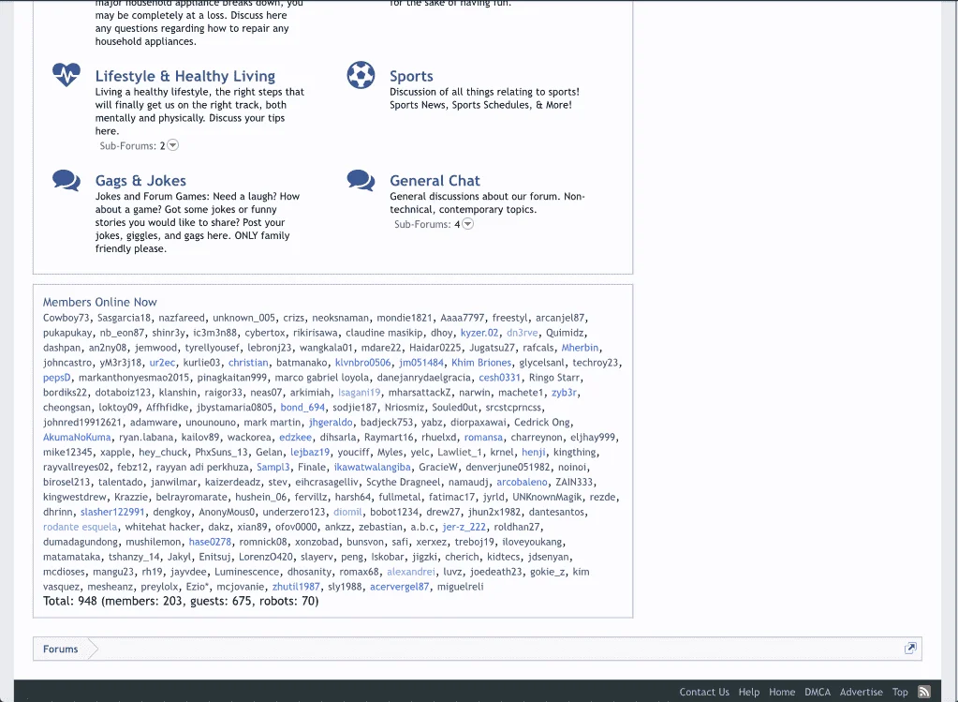View member pepsD profile
Screen dimensions: 958x702
(57, 378)
